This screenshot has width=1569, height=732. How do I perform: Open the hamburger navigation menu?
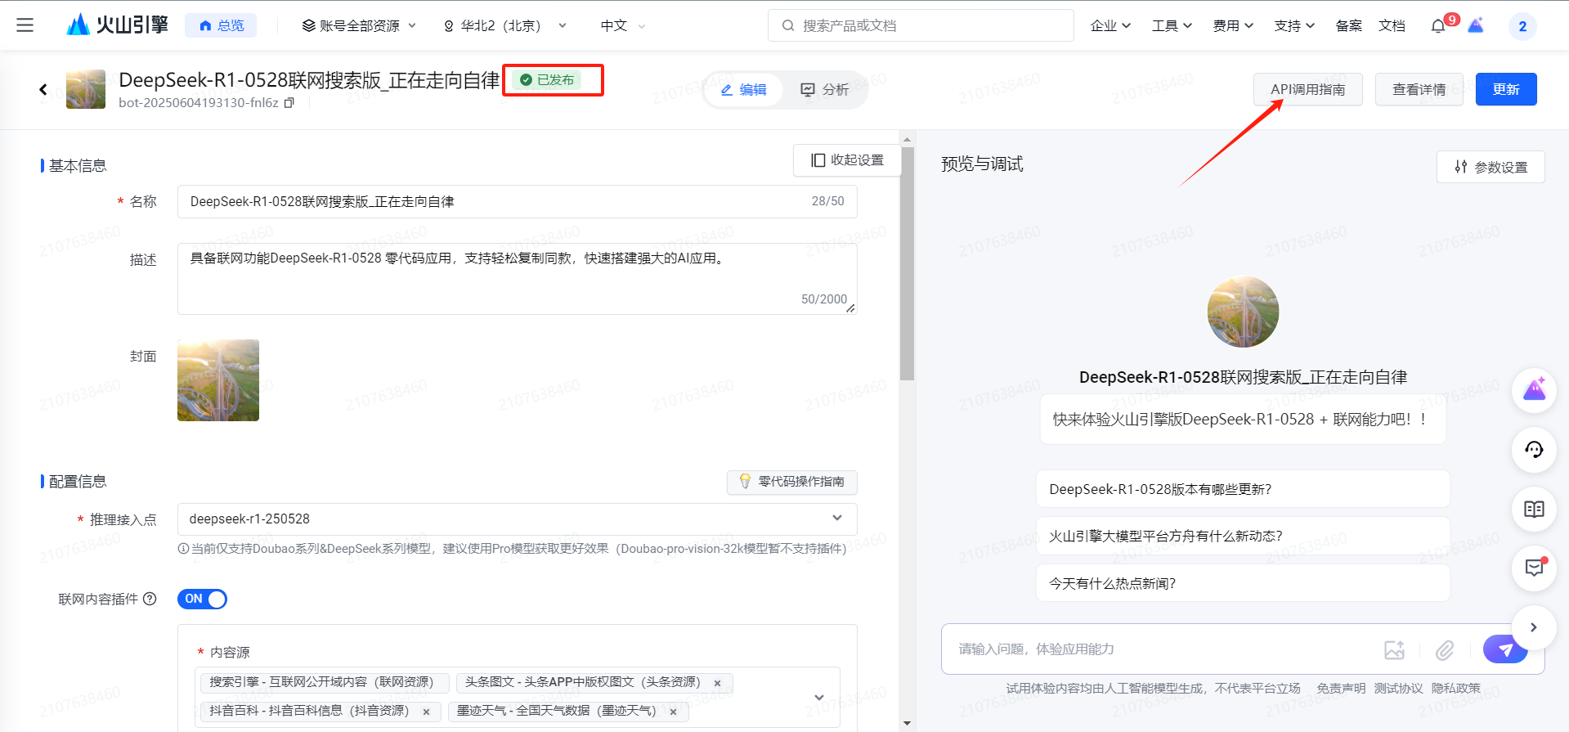25,25
